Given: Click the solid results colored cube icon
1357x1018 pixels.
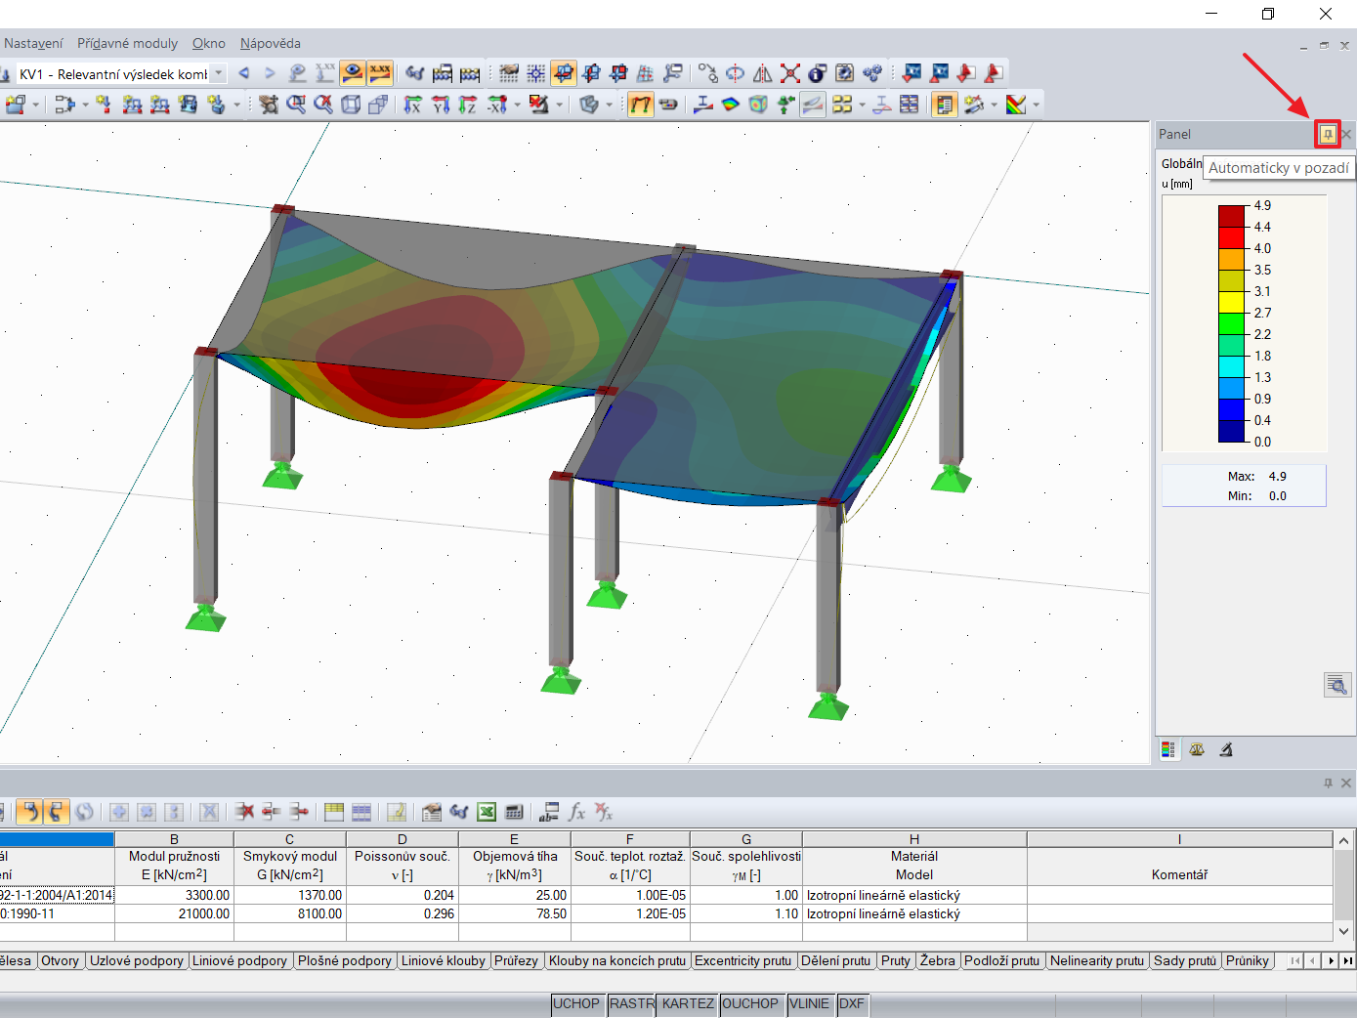Looking at the screenshot, I should (x=758, y=105).
